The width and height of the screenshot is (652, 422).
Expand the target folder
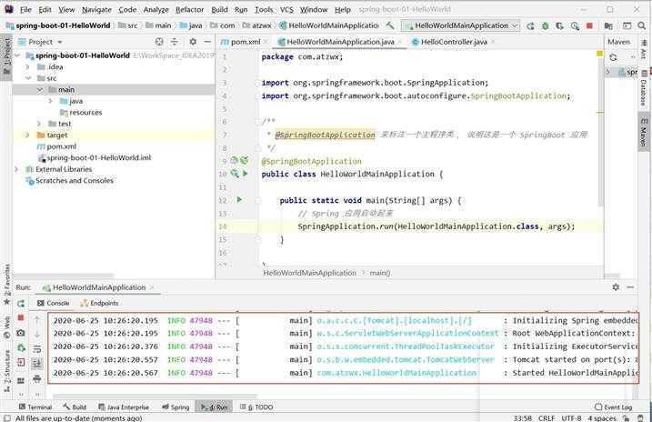click(x=27, y=136)
